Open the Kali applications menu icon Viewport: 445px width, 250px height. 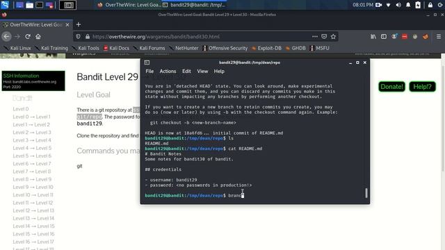(x=5, y=5)
